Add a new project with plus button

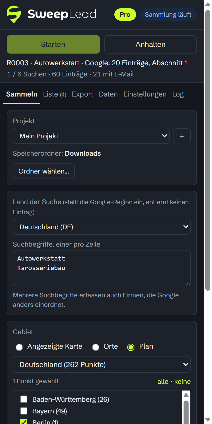pyautogui.click(x=182, y=136)
